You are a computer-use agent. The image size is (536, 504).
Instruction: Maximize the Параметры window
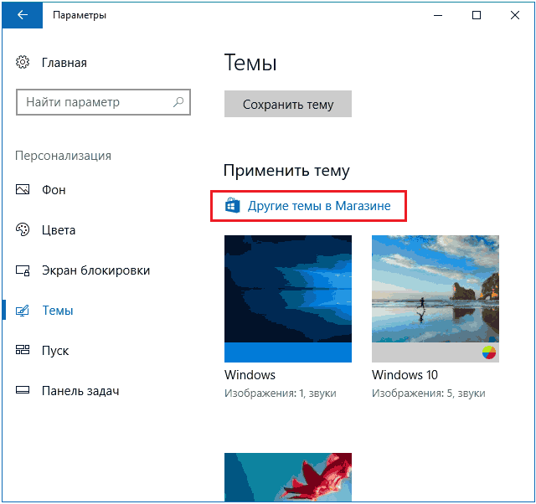(477, 15)
